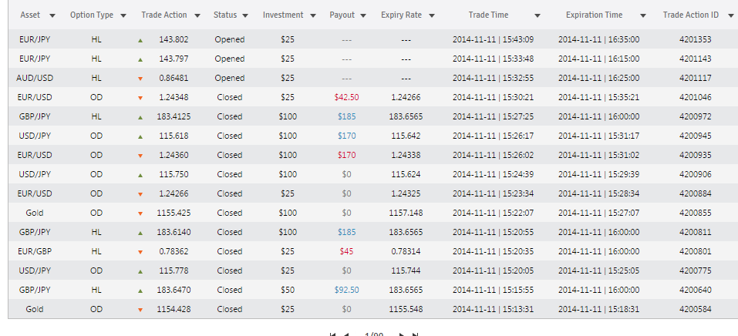
Task: Click the red down arrow beside 0.86481
Action: tap(140, 78)
